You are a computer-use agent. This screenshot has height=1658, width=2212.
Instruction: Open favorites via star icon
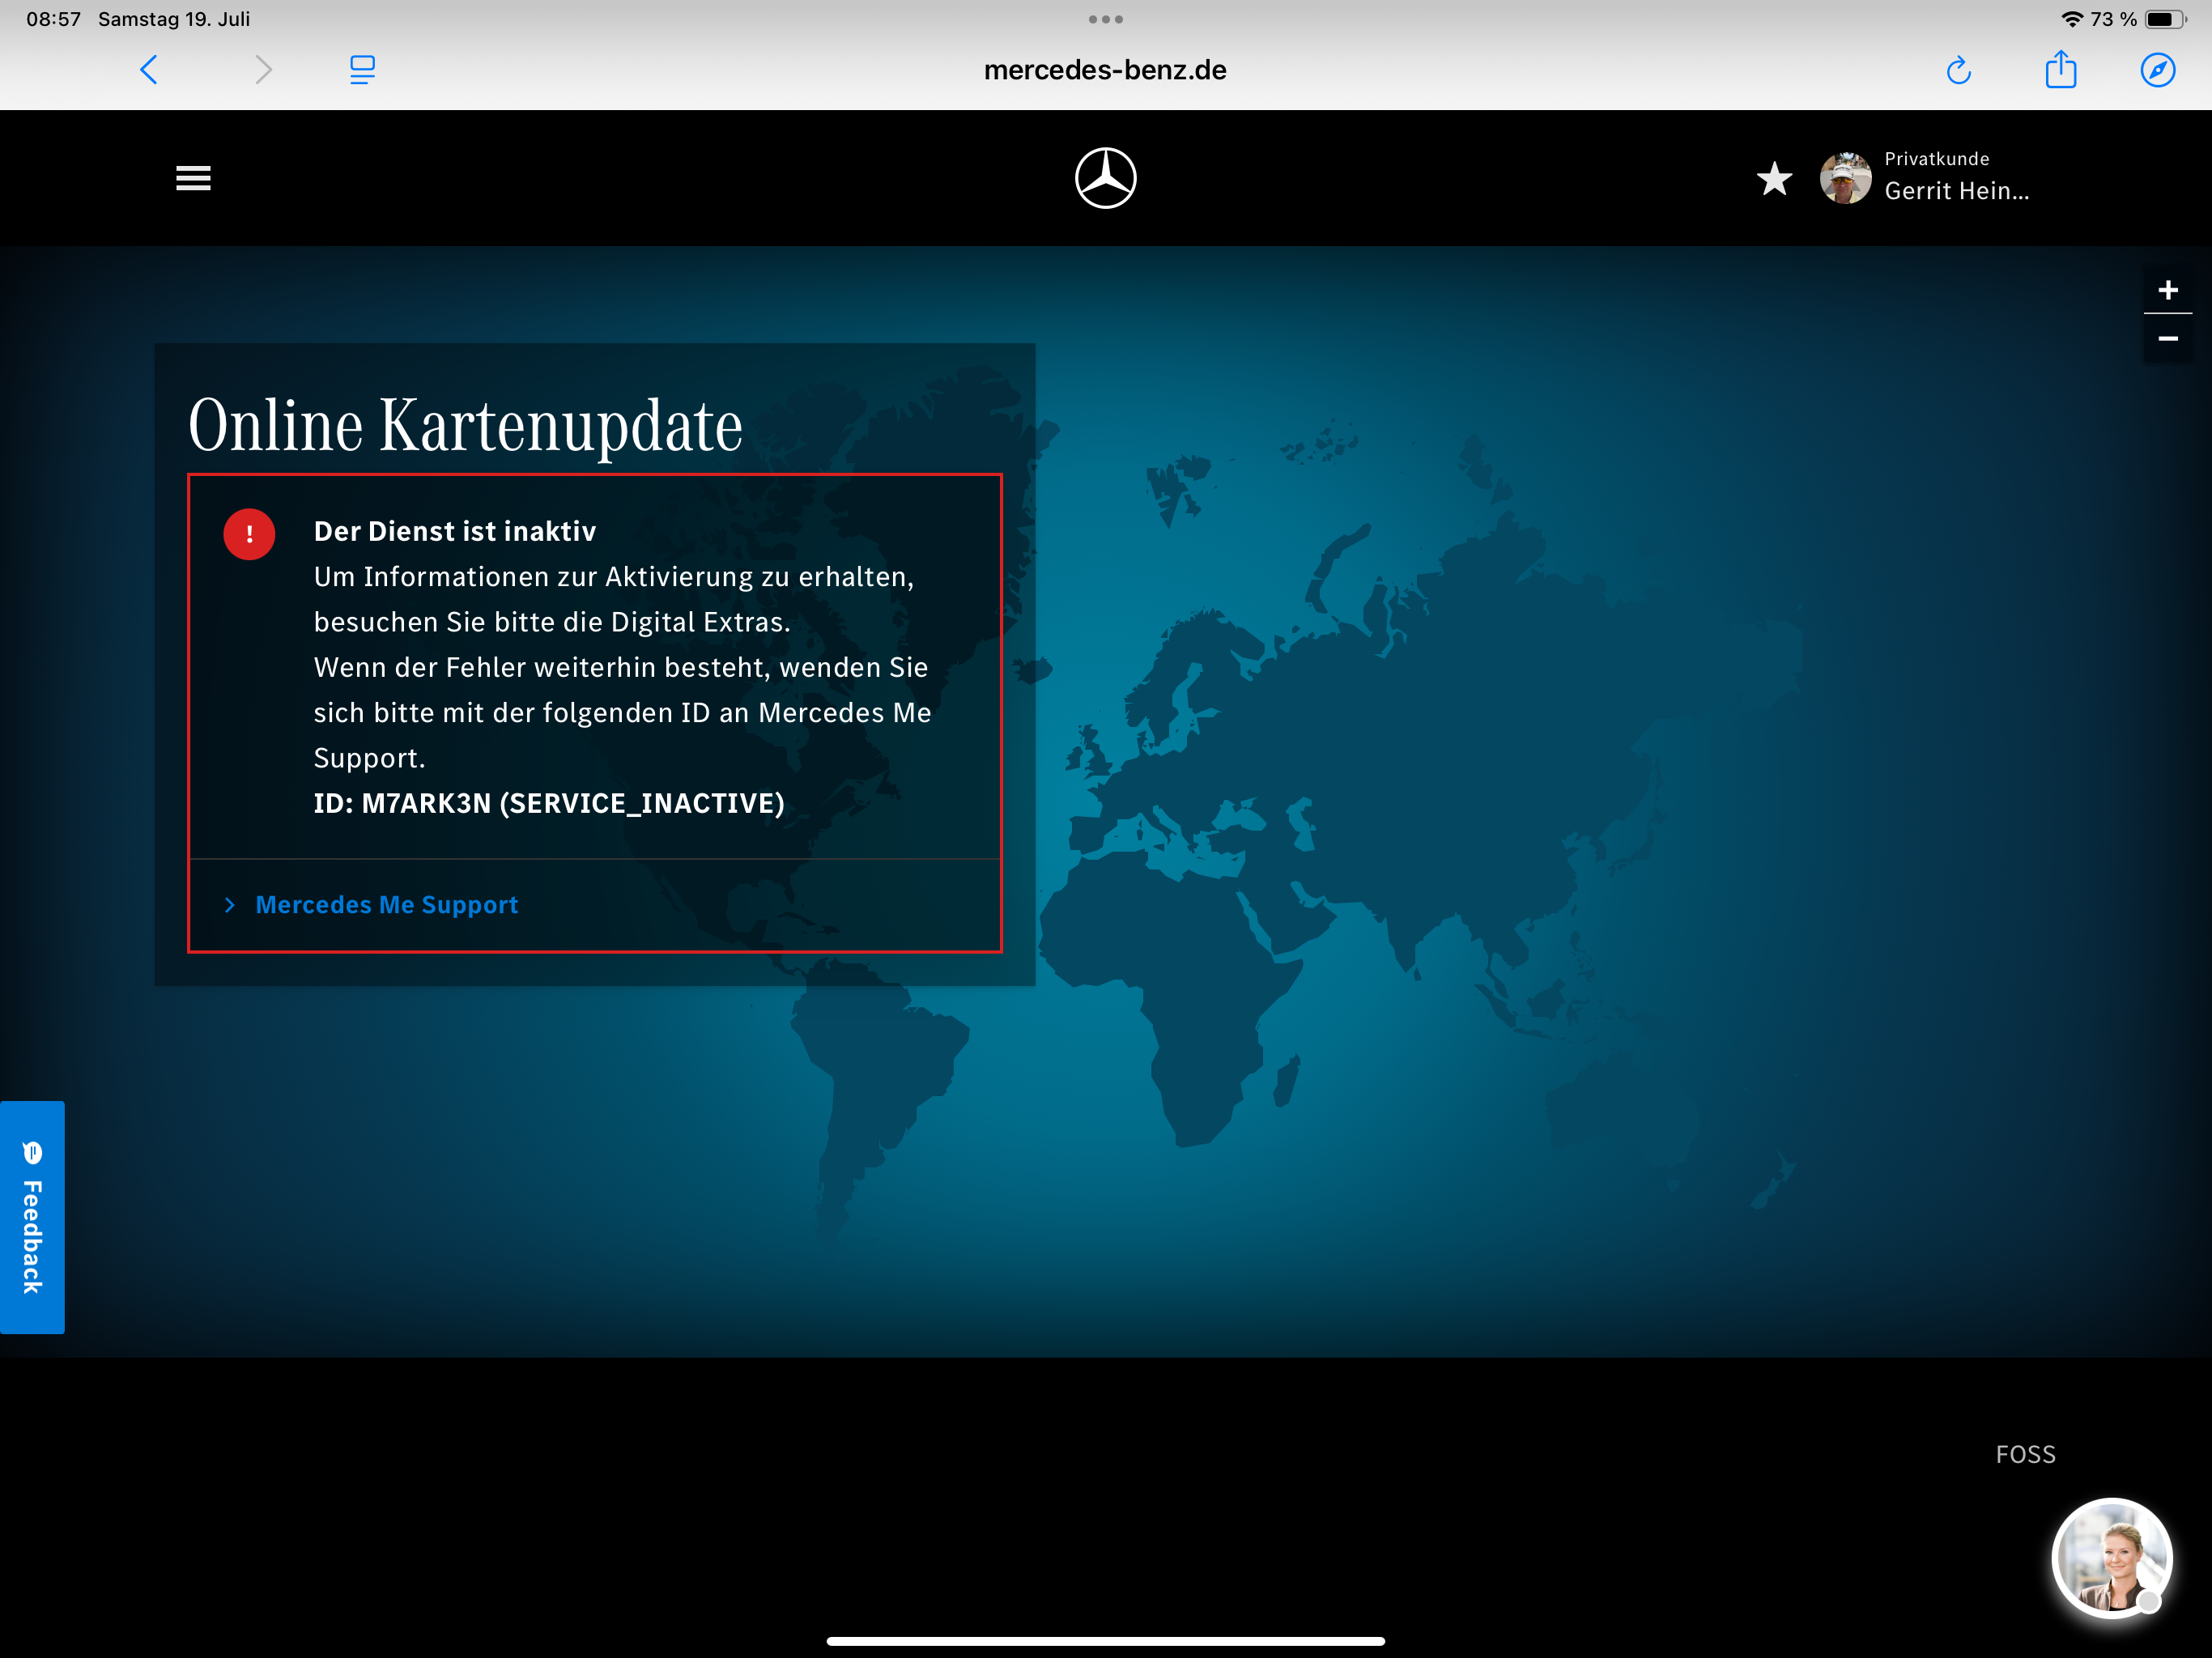pos(1774,179)
